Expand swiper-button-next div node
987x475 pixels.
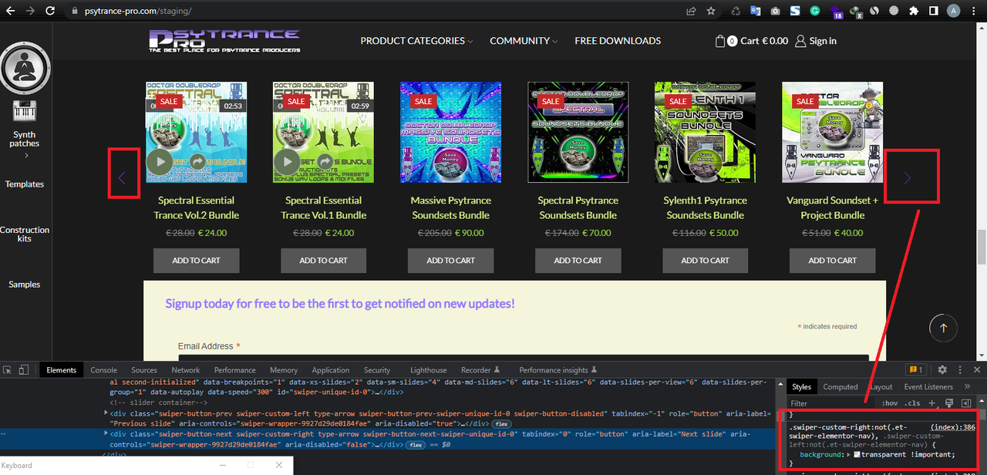(x=106, y=434)
